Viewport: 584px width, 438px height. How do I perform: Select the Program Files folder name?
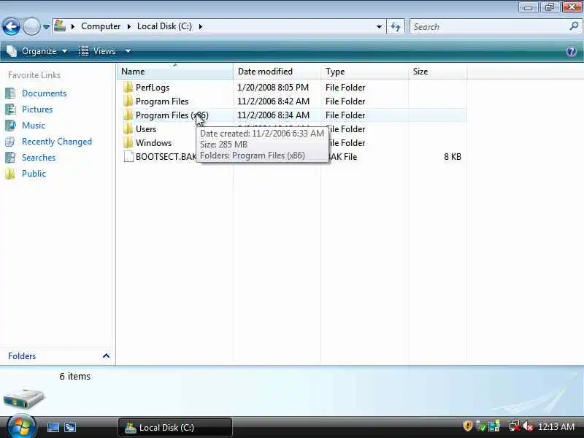coord(162,101)
